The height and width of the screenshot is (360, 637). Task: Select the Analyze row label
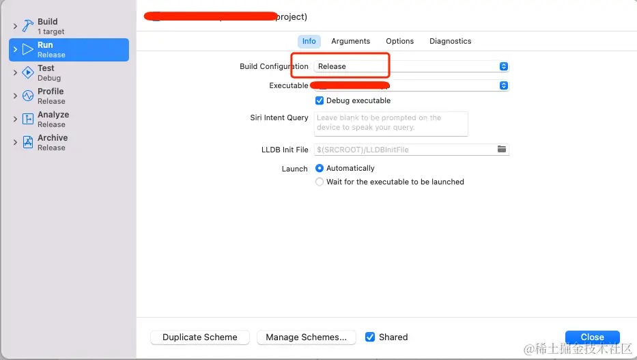point(53,115)
